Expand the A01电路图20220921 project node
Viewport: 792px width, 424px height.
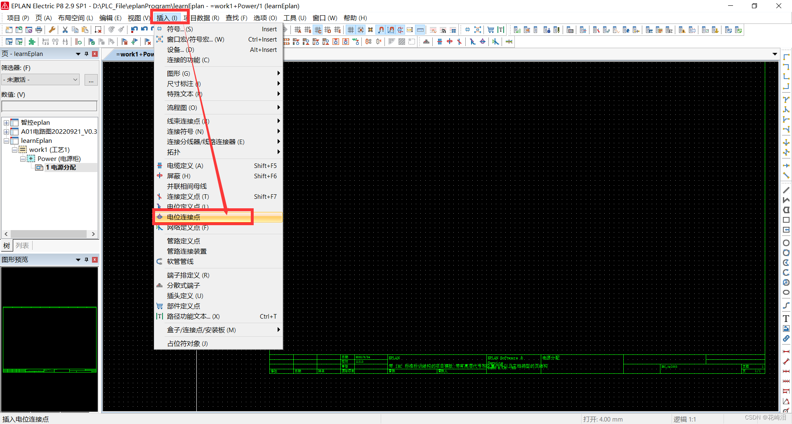click(6, 132)
